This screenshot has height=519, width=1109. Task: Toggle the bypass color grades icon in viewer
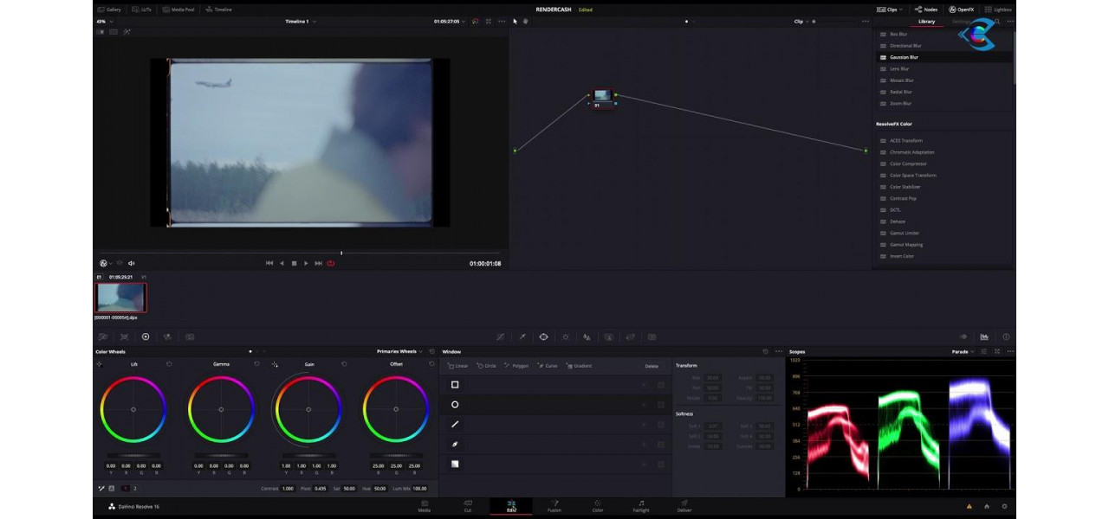point(475,21)
